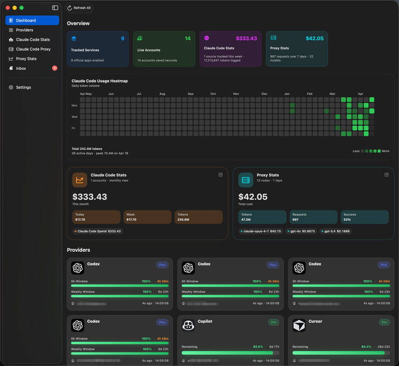
Task: Open the Dashboard sidebar item
Action: pos(32,21)
